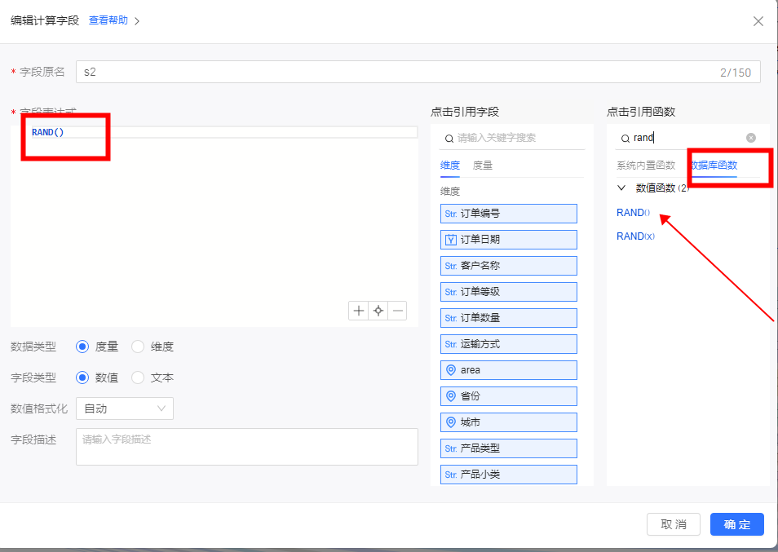
Task: Collapse the 数值函数 group chevron
Action: click(x=621, y=188)
